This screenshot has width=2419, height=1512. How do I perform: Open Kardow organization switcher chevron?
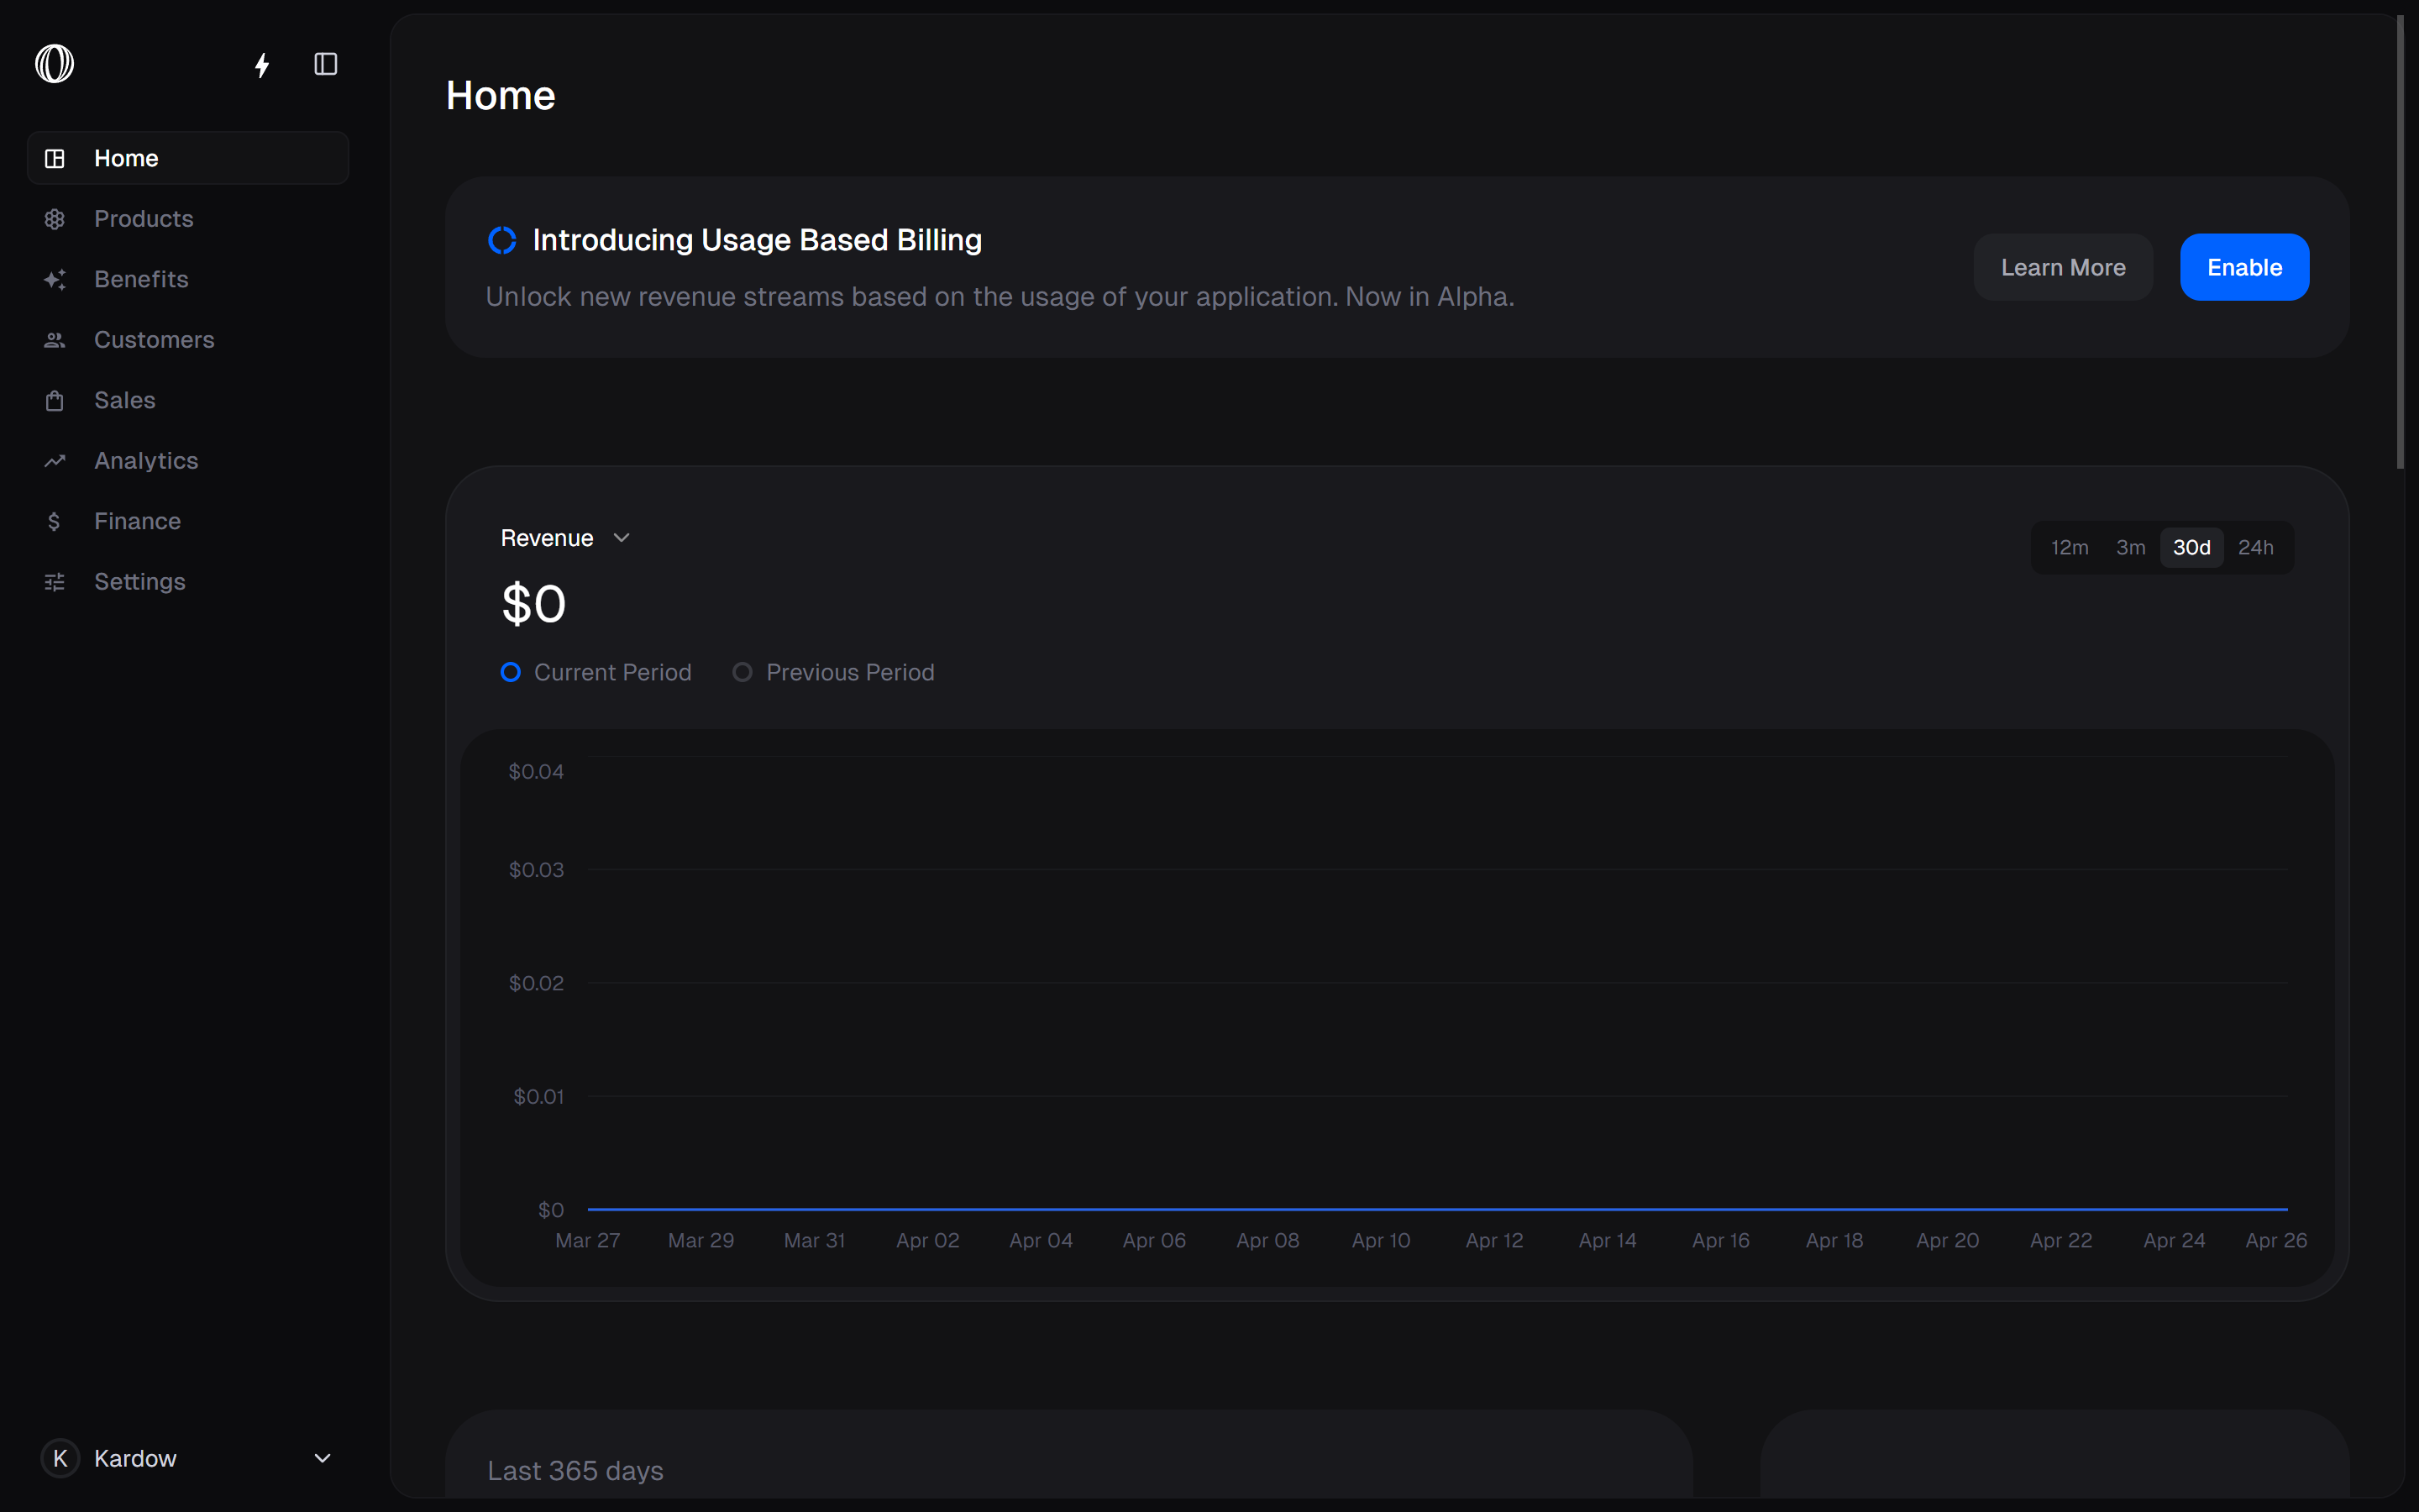pyautogui.click(x=323, y=1458)
